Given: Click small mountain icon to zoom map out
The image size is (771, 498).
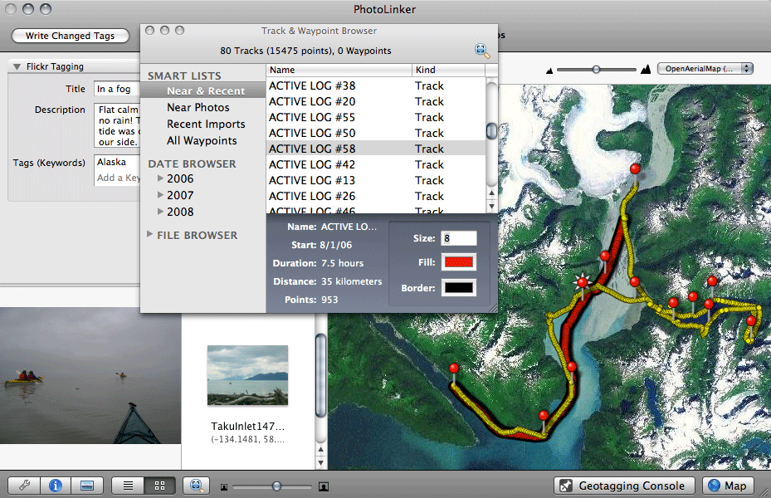Looking at the screenshot, I should point(549,71).
